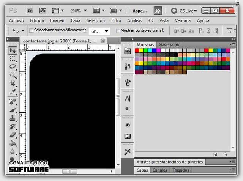The height and width of the screenshot is (181, 243).
Task: Select the Rectangular Marquee tool
Action: coord(13,59)
